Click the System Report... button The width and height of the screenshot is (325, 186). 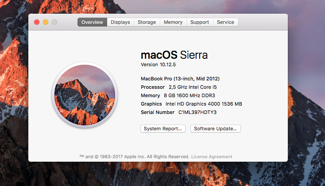(x=163, y=129)
